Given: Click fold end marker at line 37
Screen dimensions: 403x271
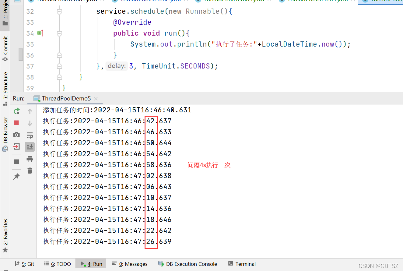Looking at the screenshot, I should tap(59, 66).
